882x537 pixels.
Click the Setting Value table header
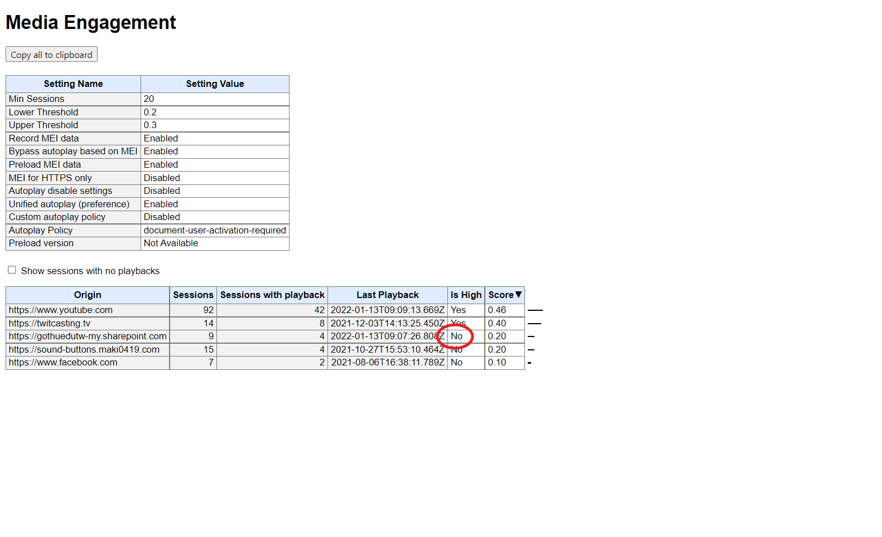215,84
